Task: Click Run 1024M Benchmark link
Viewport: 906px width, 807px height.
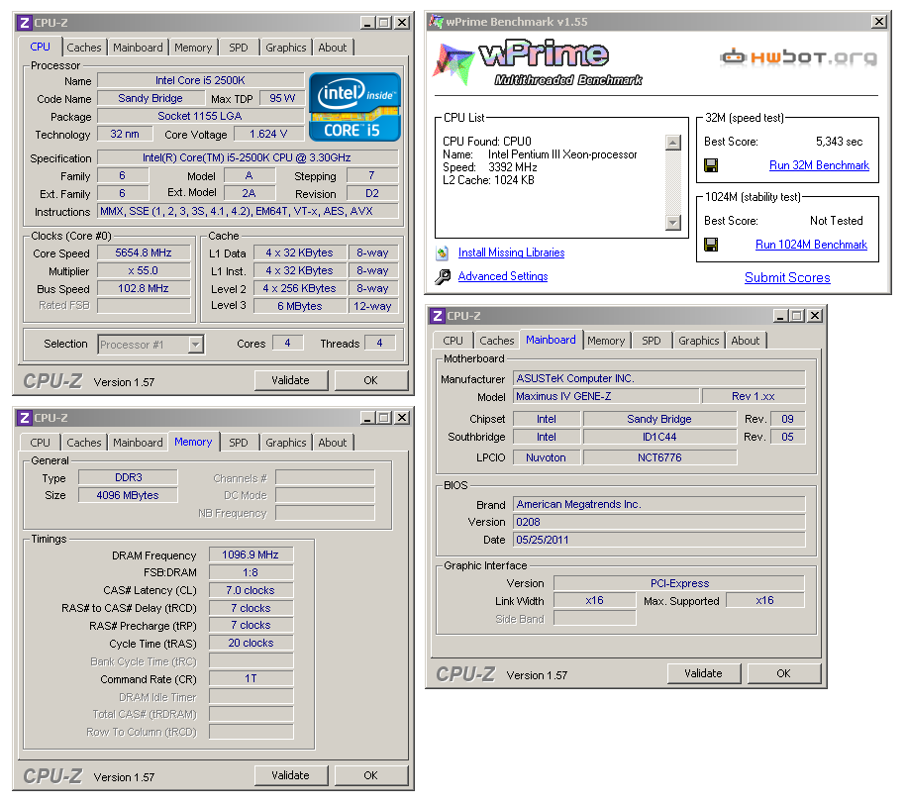Action: 811,245
